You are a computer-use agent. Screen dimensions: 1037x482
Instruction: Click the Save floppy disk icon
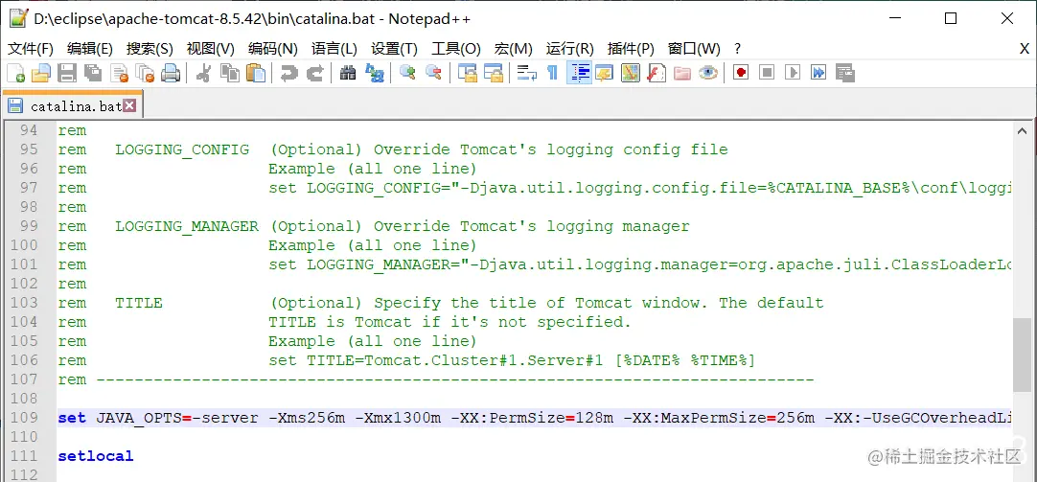click(x=67, y=73)
